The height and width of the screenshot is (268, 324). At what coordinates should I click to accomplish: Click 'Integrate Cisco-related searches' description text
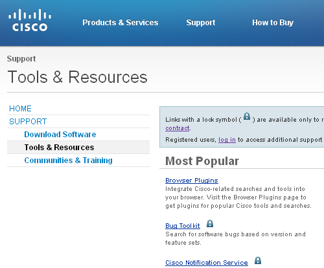click(x=238, y=197)
